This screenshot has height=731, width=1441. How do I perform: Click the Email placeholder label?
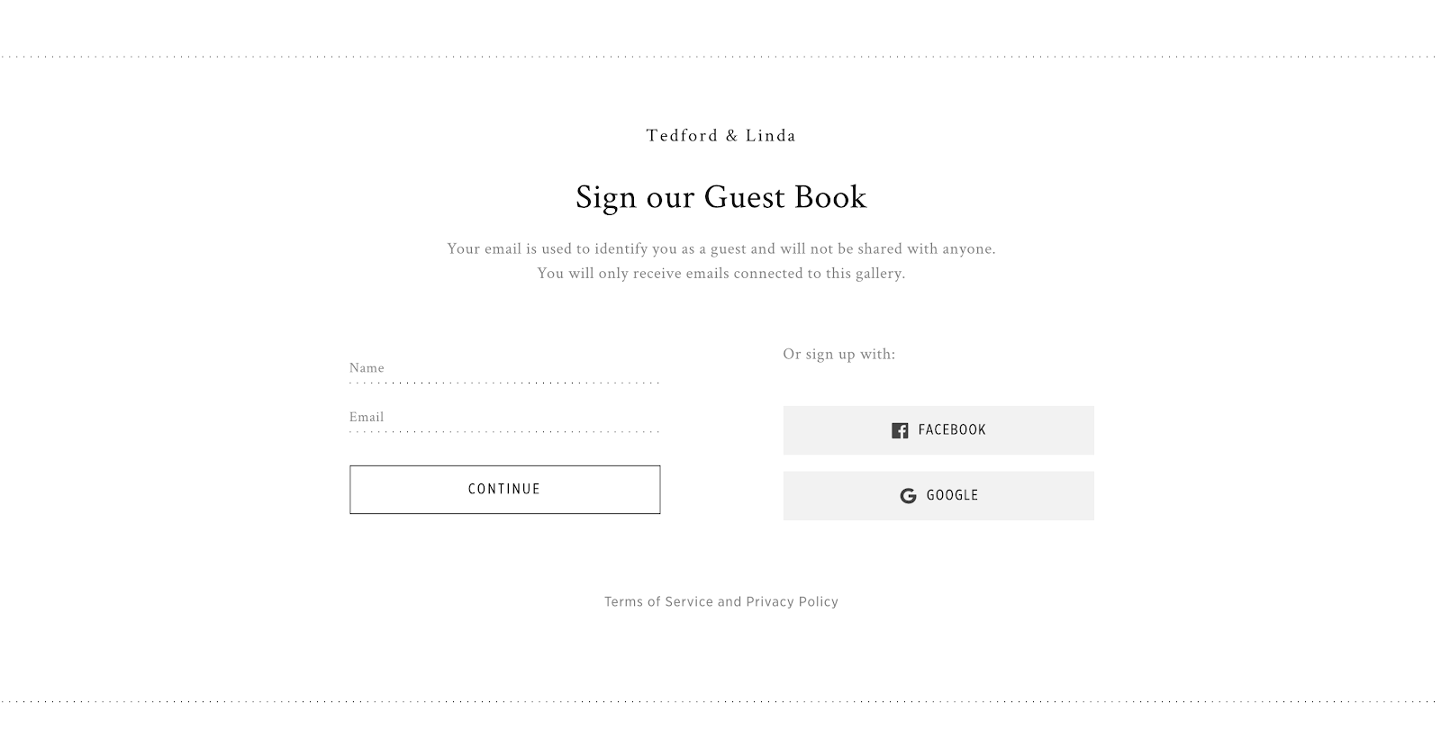367,417
